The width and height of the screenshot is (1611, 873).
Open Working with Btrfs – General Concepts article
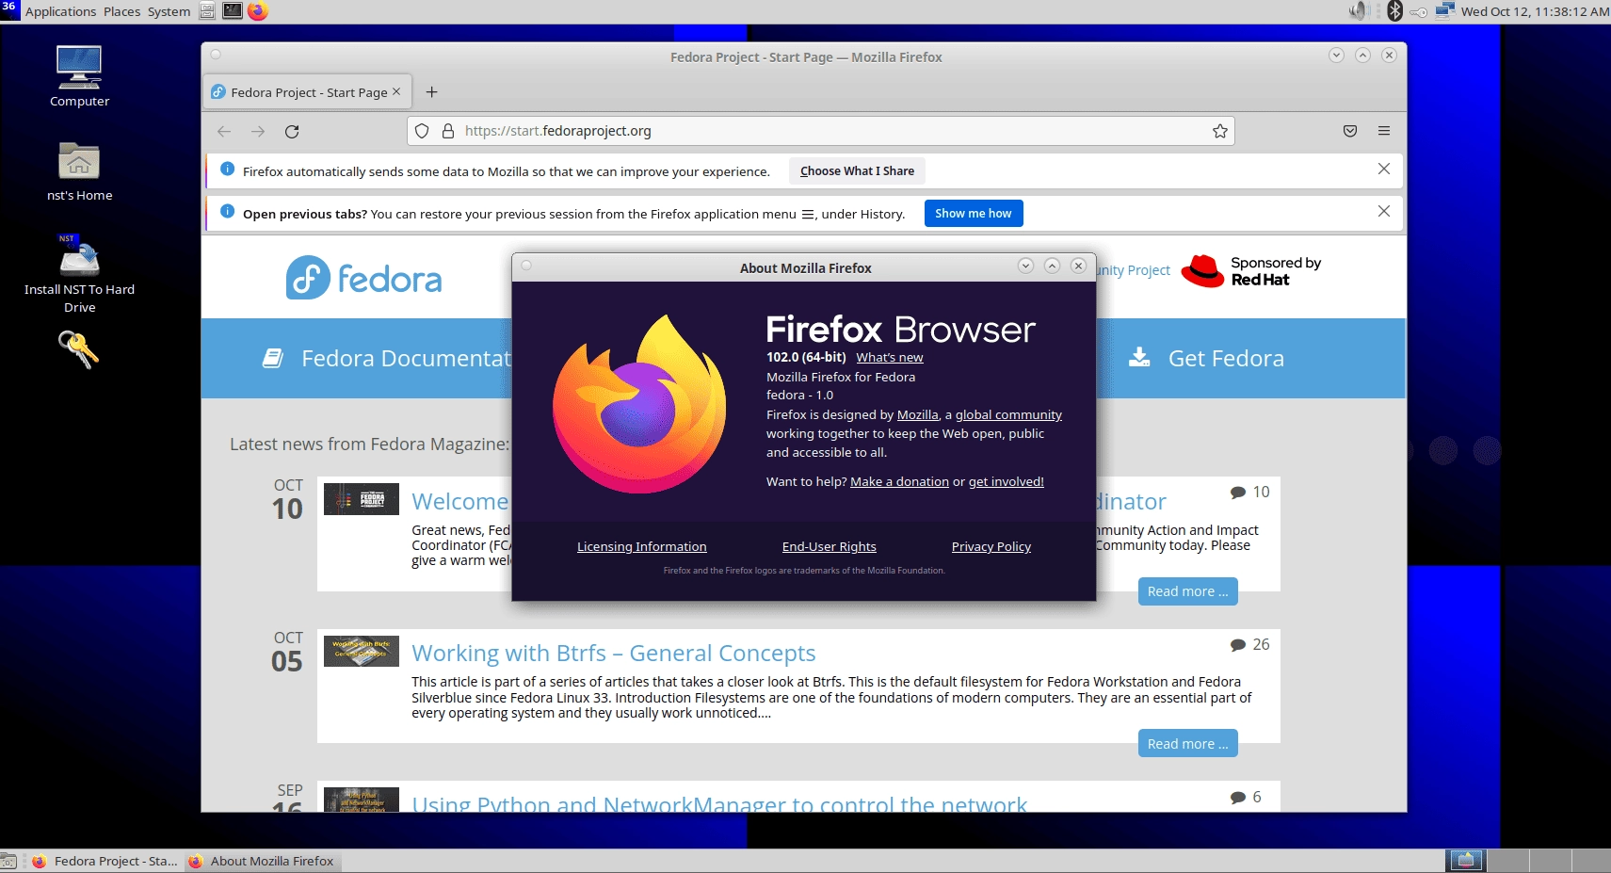tap(613, 653)
